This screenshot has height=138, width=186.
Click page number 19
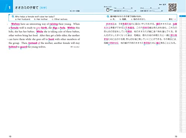pyautogui.click(x=176, y=137)
